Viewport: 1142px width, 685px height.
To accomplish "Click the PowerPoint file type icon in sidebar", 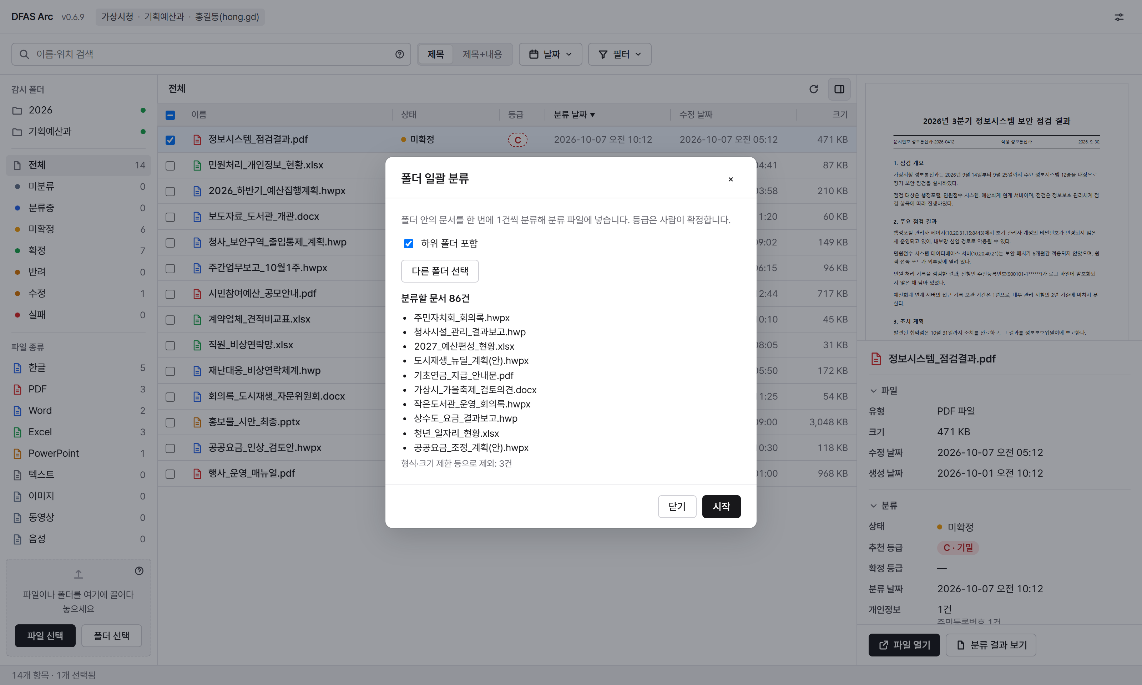I will pos(17,454).
